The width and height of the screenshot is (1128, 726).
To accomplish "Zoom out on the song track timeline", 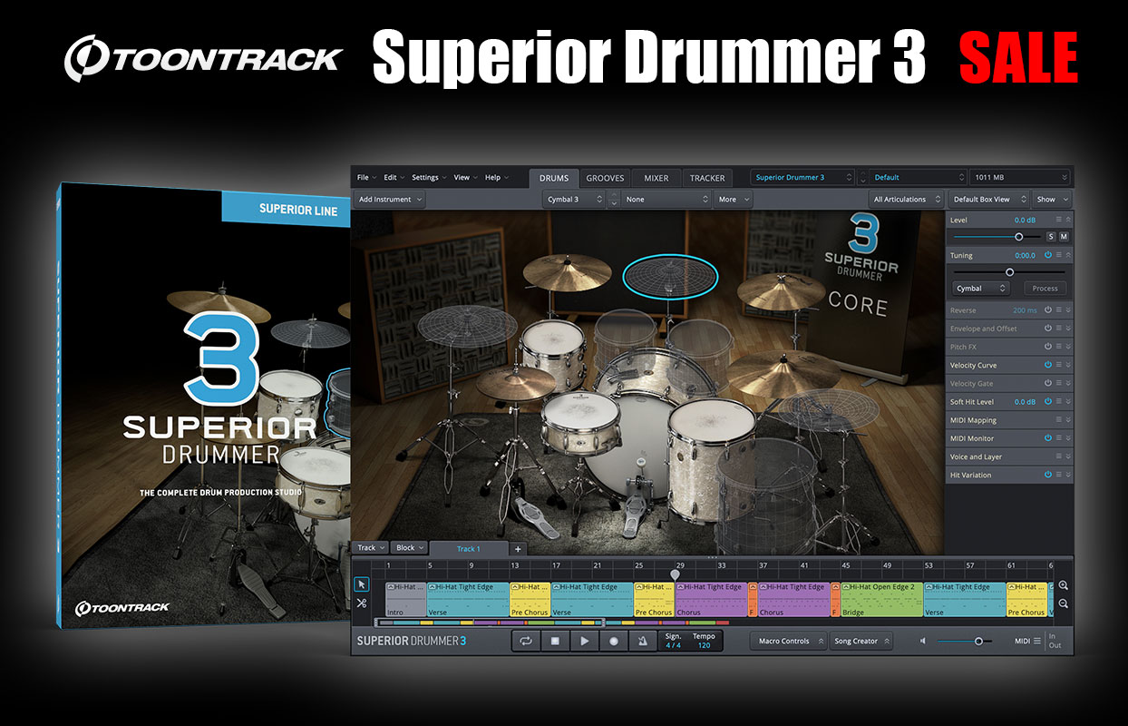I will [1063, 603].
